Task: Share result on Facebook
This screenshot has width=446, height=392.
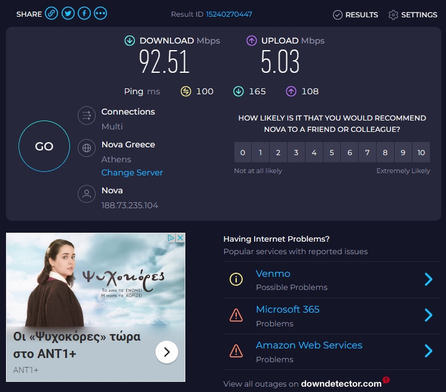Action: click(x=84, y=14)
